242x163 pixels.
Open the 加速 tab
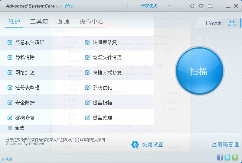(64, 21)
